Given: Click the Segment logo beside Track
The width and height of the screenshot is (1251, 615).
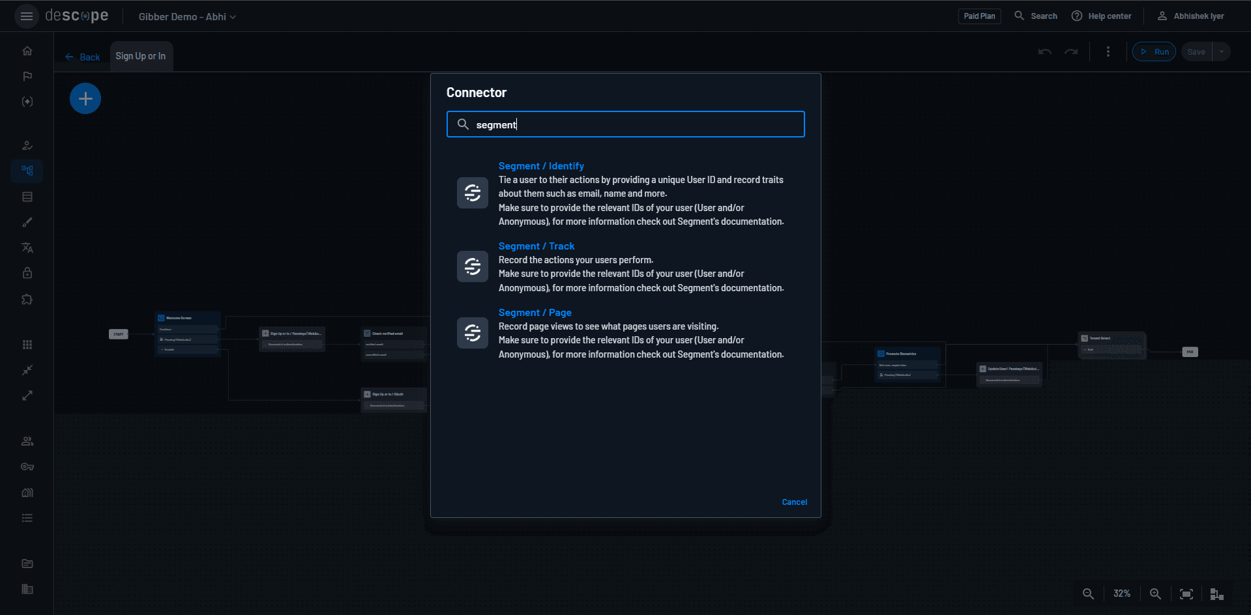Looking at the screenshot, I should pyautogui.click(x=473, y=266).
